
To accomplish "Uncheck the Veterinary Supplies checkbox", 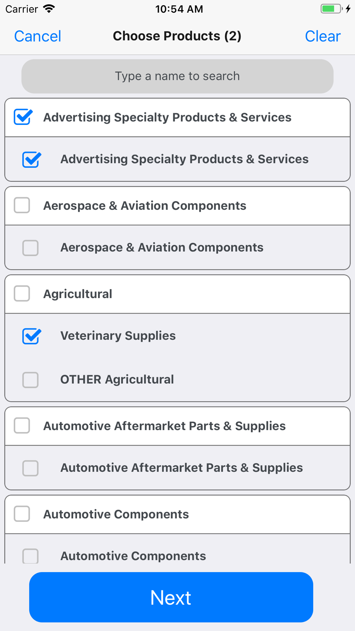I will tap(32, 336).
